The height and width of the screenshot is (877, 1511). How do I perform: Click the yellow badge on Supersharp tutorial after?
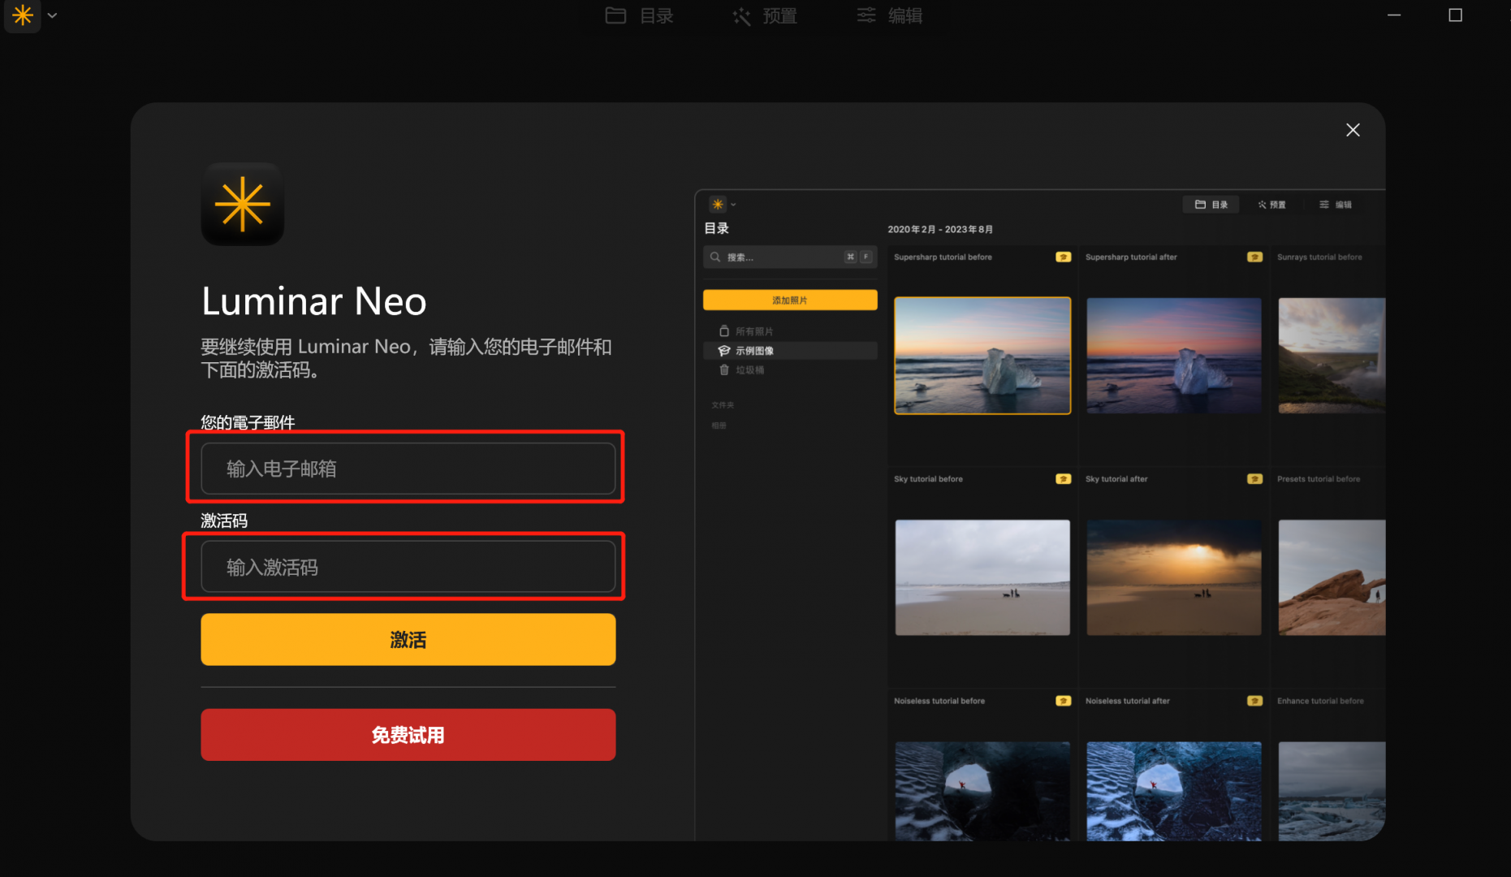pos(1254,257)
